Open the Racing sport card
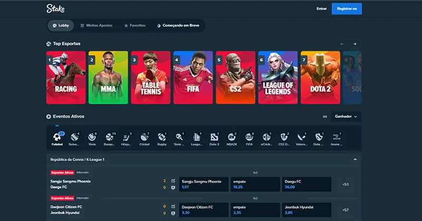This screenshot has width=422, height=221. [66, 77]
